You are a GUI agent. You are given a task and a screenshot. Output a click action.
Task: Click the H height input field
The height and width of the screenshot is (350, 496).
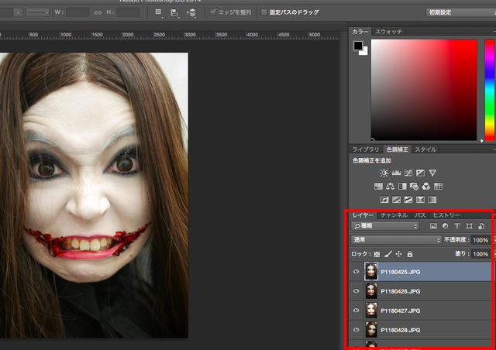[129, 12]
